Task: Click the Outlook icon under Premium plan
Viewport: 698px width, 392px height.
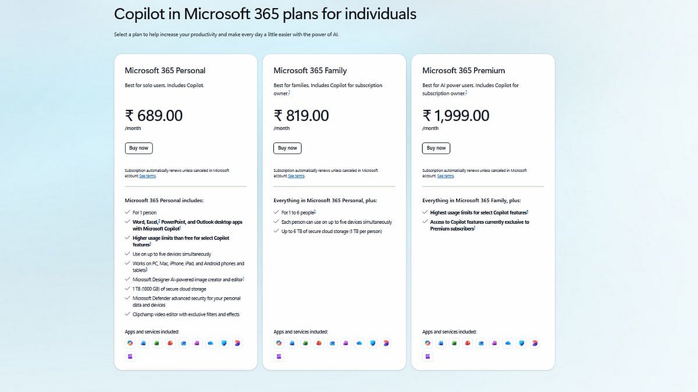Action: (481, 343)
